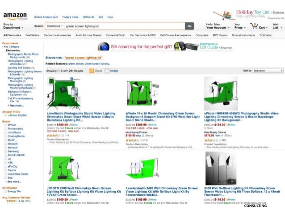Open the Electronics search category dropdown
The width and height of the screenshot is (285, 214).
54,26
